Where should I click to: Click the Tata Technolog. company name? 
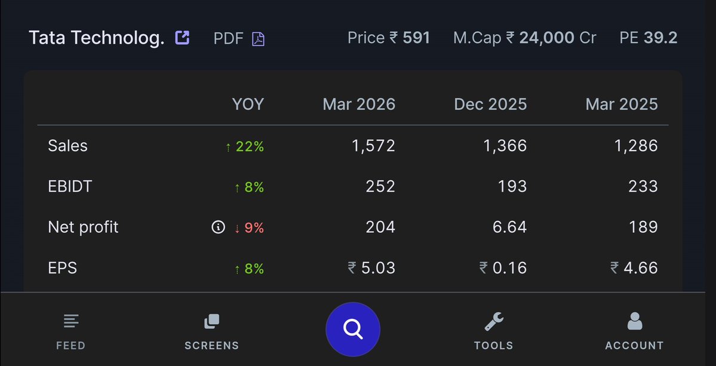point(96,38)
